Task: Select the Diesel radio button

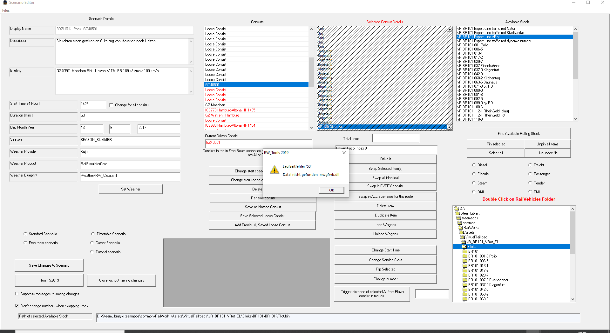Action: click(x=474, y=165)
